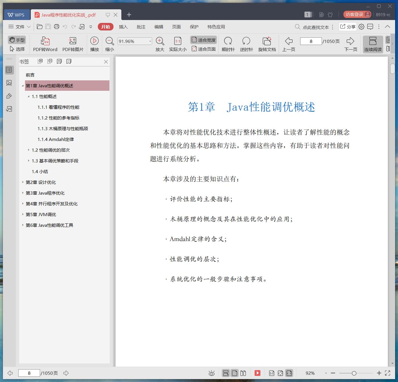Toggle continuous reading mode (连续阅读)
The width and height of the screenshot is (398, 382).
point(373,44)
